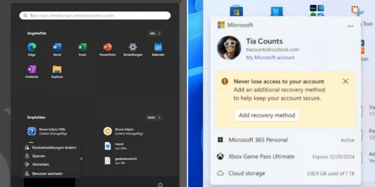Open Einstellungen gear icon

[133, 47]
